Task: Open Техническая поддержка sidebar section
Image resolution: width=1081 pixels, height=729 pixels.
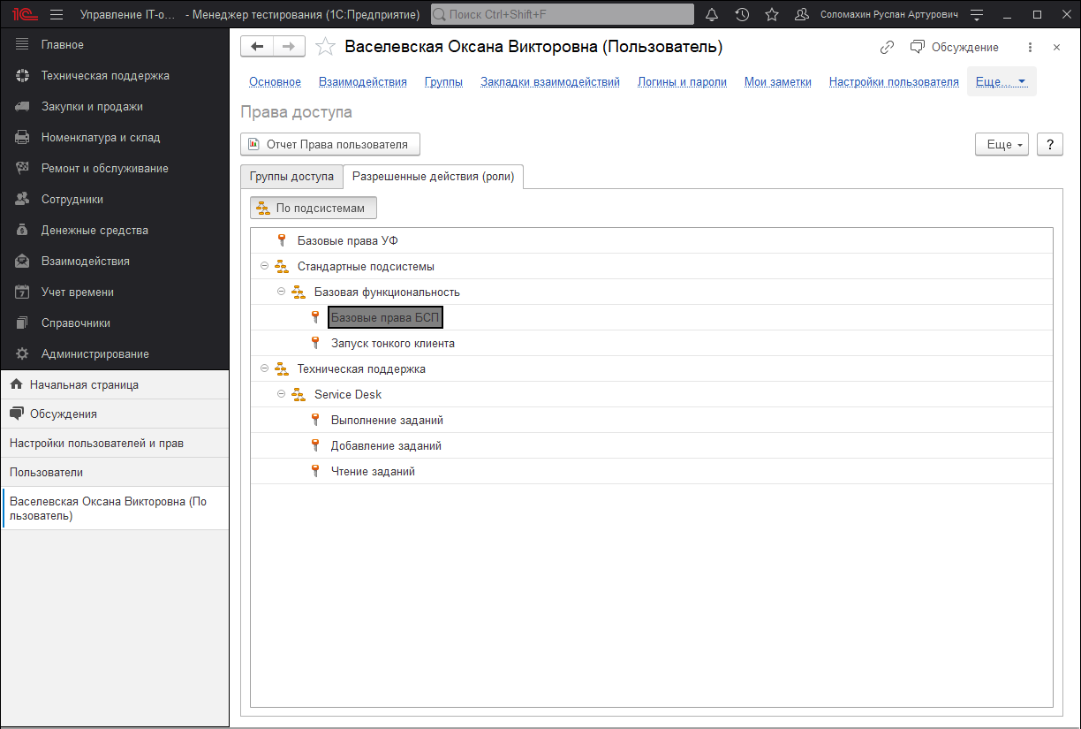Action: point(104,75)
